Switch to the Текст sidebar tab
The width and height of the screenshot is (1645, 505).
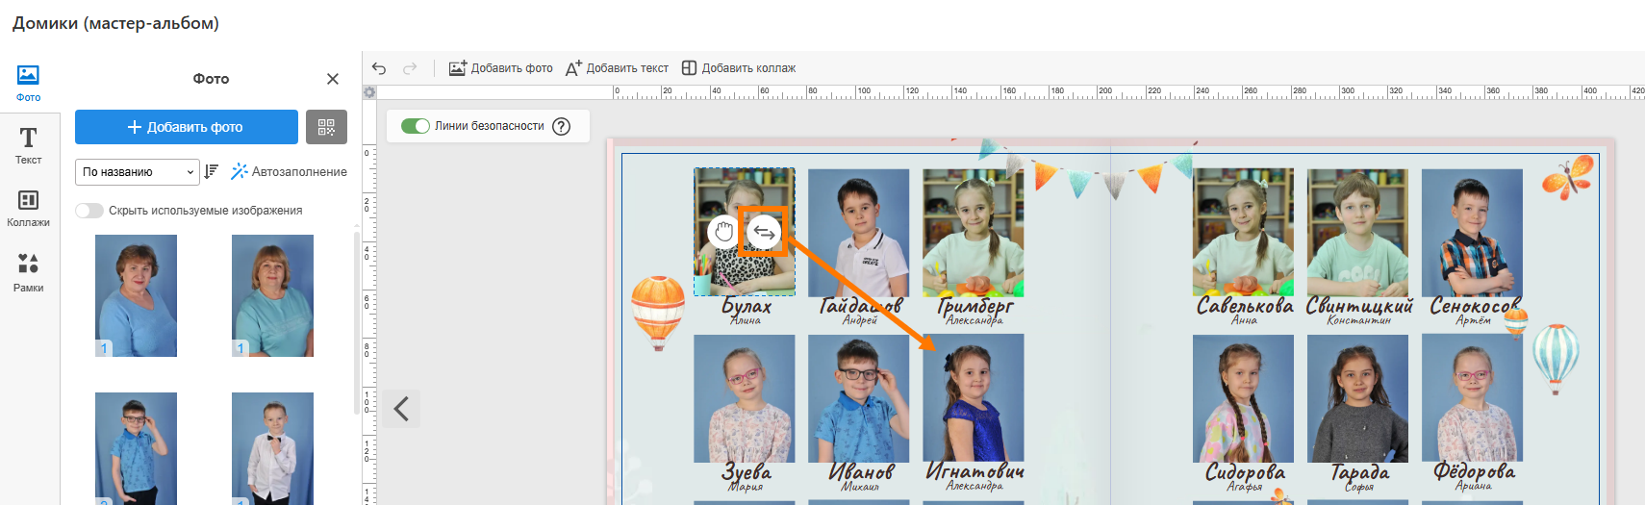click(28, 145)
